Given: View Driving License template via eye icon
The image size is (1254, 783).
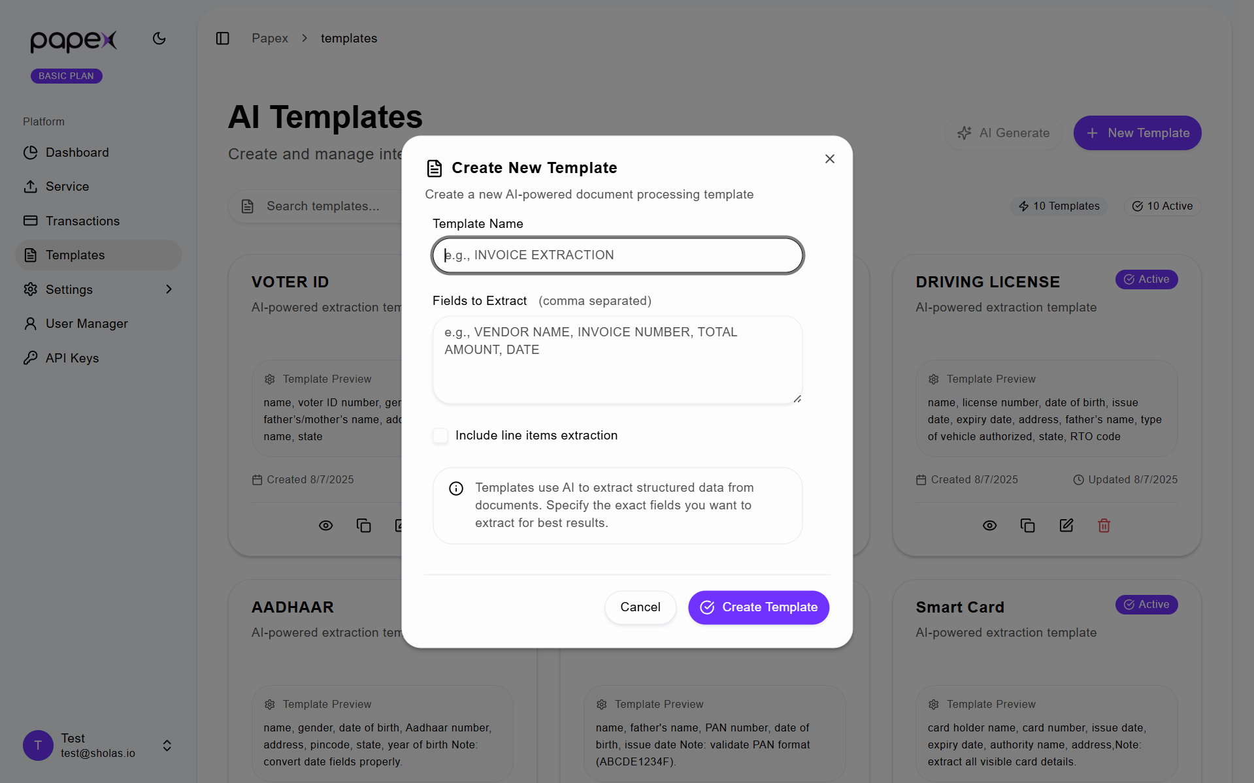Looking at the screenshot, I should (x=989, y=526).
